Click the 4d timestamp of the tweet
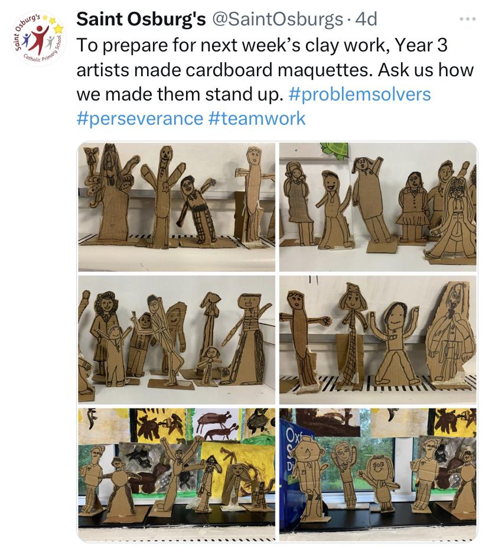 point(367,20)
